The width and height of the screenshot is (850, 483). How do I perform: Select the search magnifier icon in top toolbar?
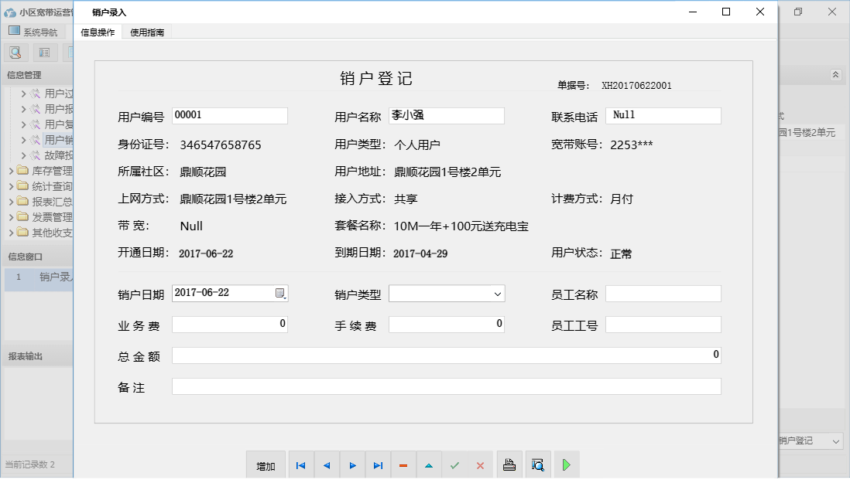tap(15, 52)
